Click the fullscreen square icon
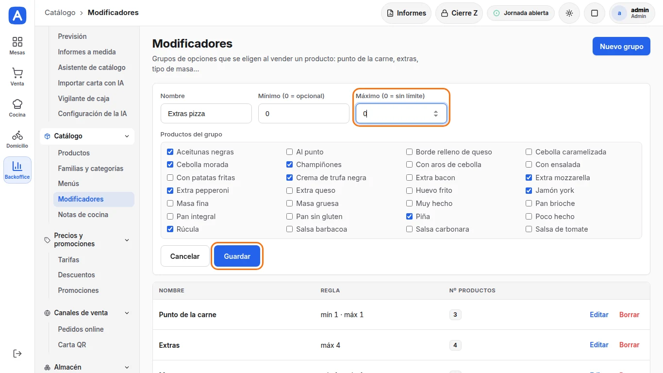663x373 pixels. coord(594,13)
